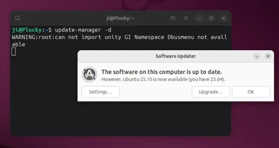Open the terminal search icon
The height and width of the screenshot is (148, 279).
click(x=18, y=18)
